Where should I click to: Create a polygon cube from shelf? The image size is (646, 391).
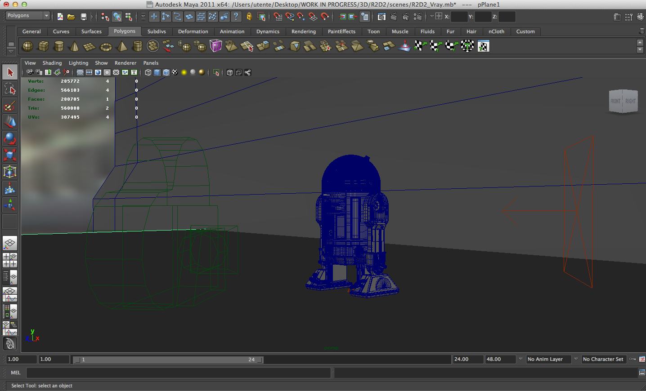click(44, 46)
